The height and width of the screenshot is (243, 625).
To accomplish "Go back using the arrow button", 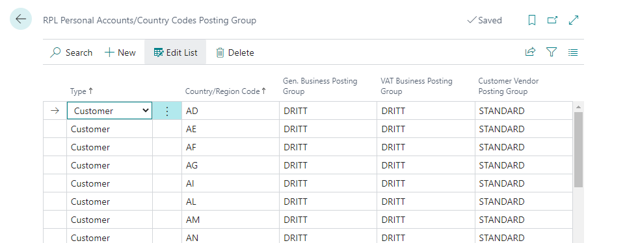I will 21,19.
